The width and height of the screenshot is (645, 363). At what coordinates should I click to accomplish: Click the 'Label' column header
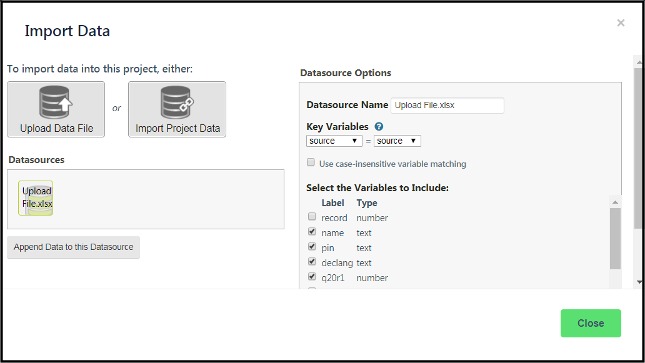332,203
